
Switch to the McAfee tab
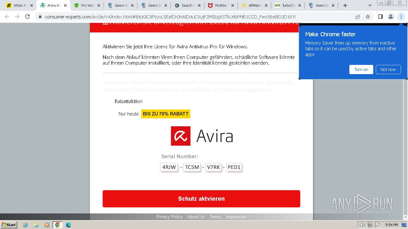click(x=221, y=5)
